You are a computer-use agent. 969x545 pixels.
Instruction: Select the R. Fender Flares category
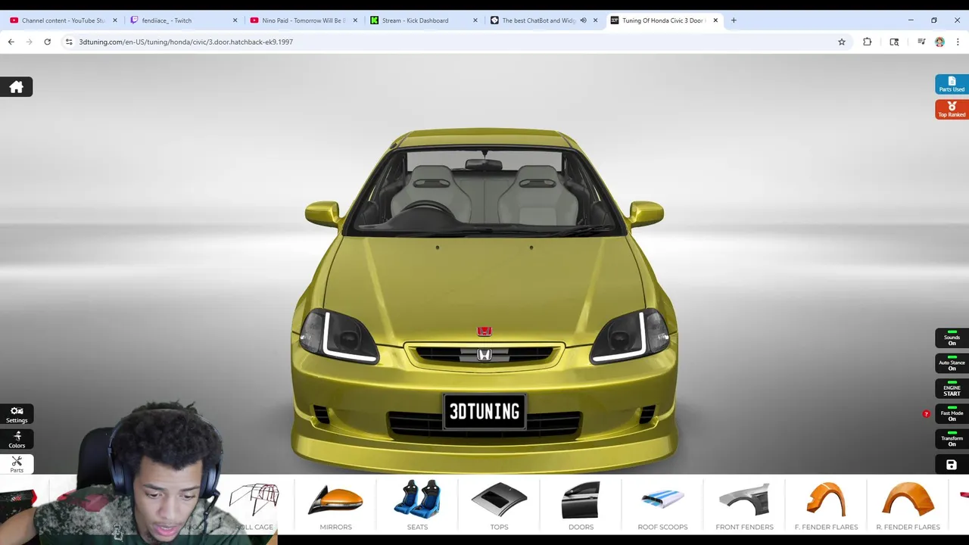pyautogui.click(x=908, y=506)
